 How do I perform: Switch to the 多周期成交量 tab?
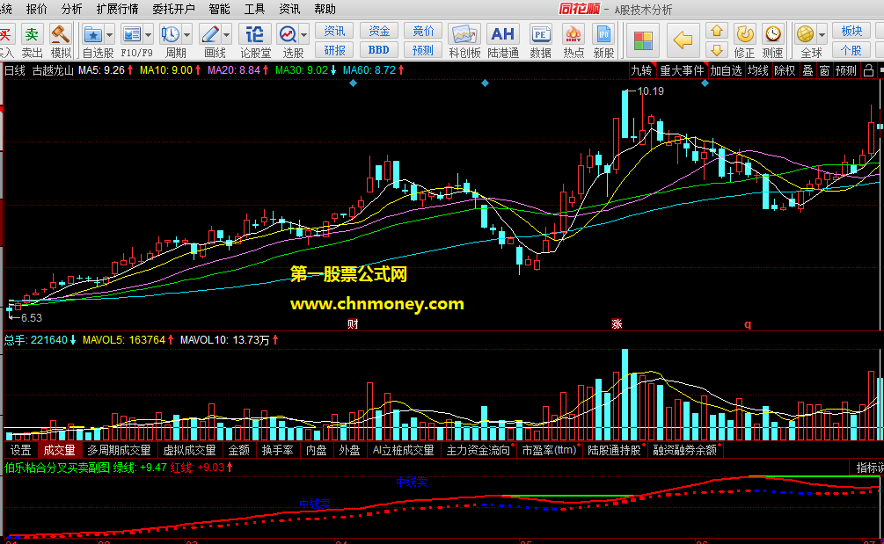[119, 450]
